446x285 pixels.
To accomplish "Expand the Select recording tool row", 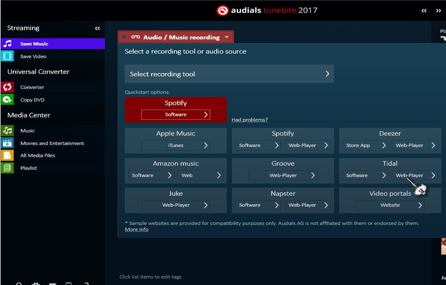I will point(229,74).
